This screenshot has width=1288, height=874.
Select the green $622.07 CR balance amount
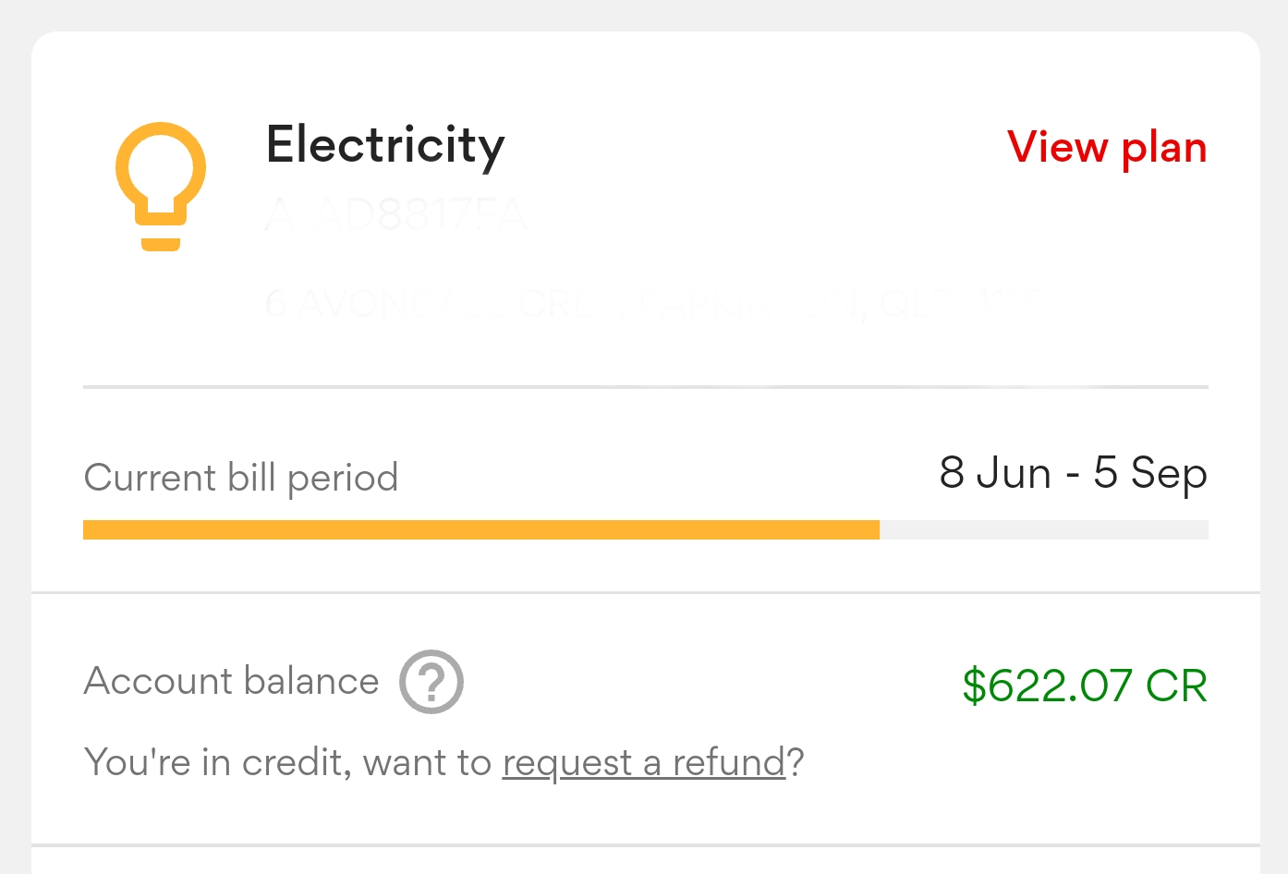click(x=1085, y=686)
